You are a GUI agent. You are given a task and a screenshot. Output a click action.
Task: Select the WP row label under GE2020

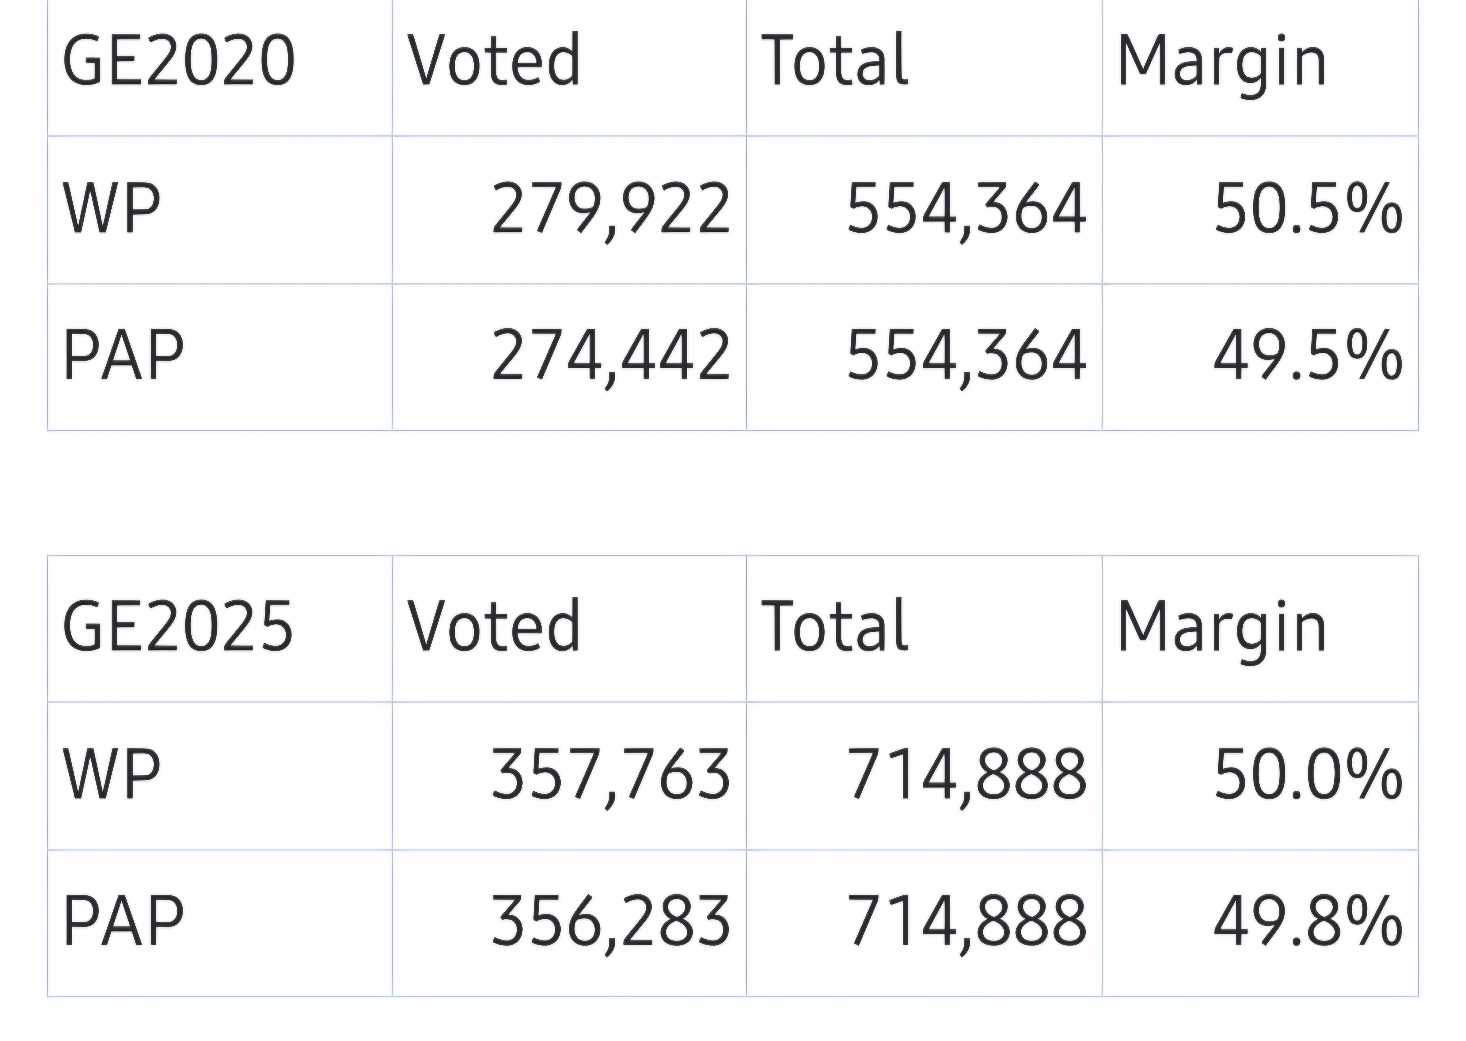[112, 208]
